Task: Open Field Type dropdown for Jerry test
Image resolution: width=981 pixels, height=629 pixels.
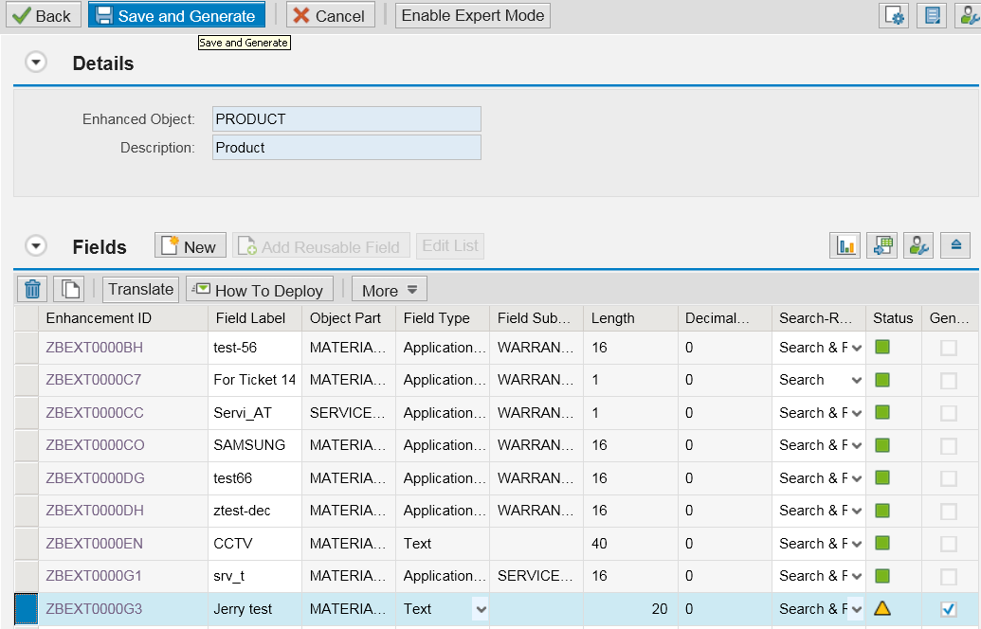Action: click(x=481, y=609)
